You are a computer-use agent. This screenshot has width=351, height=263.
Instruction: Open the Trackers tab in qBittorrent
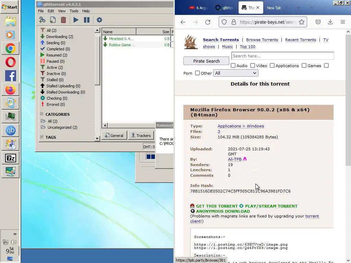click(x=141, y=136)
